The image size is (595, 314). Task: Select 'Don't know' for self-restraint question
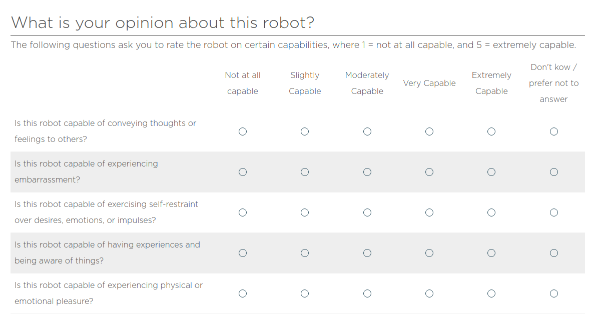[x=553, y=212]
